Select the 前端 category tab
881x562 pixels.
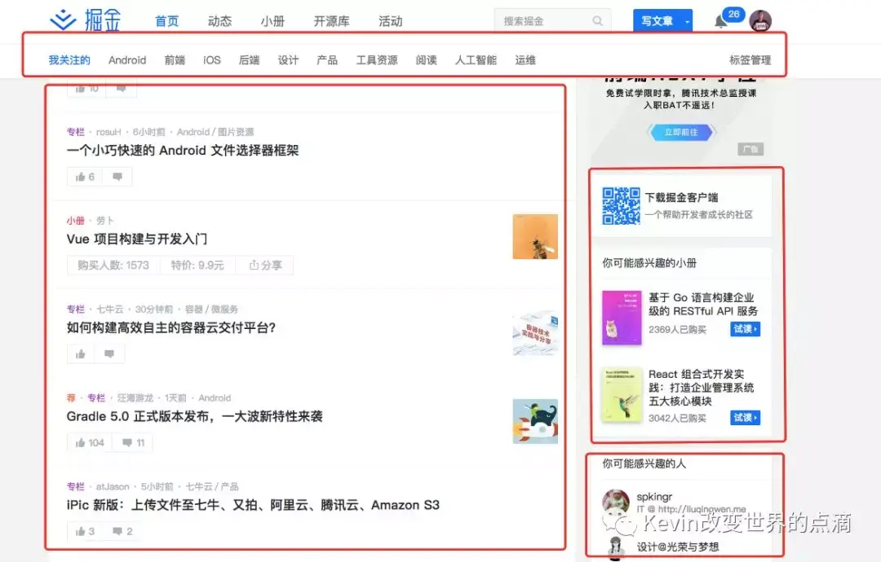click(175, 60)
